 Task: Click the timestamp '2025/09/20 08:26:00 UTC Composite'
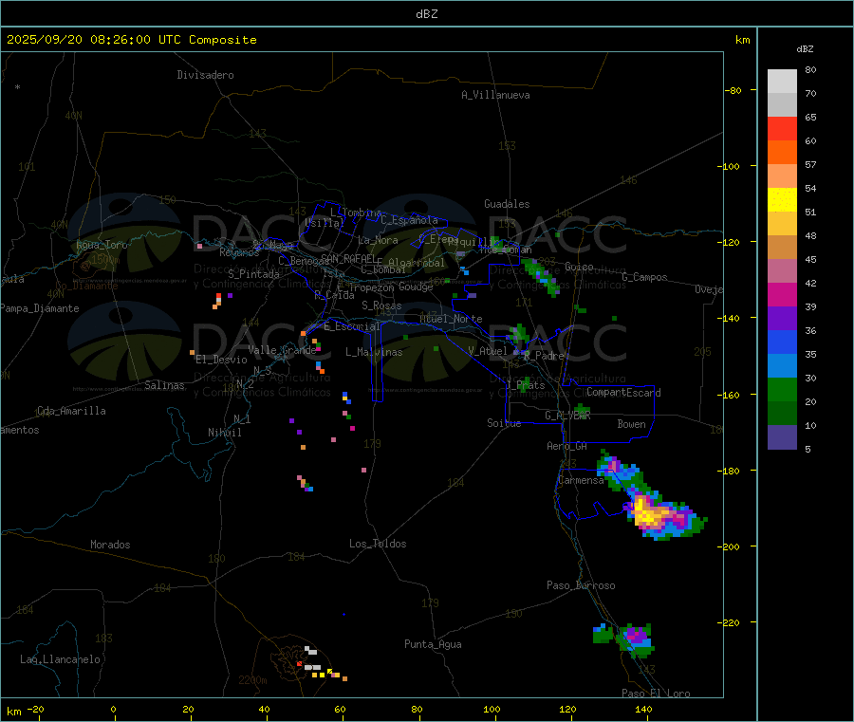click(x=131, y=40)
